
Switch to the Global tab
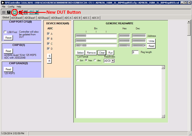tap(6, 18)
